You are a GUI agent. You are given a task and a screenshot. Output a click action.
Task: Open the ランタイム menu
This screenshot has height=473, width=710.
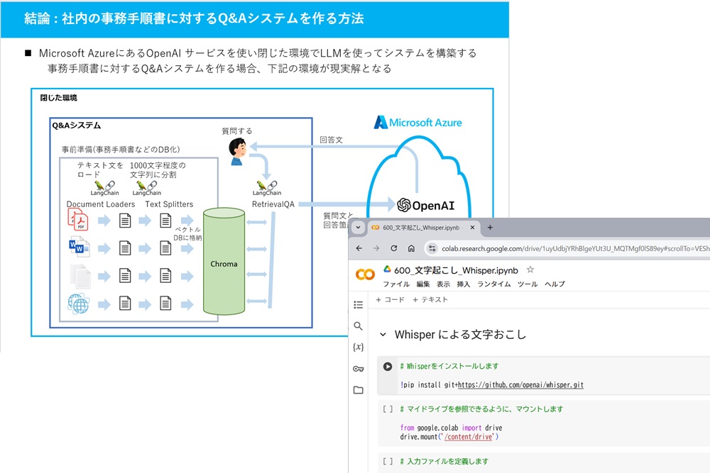pos(494,284)
